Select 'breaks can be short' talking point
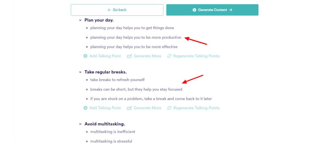 136,90
